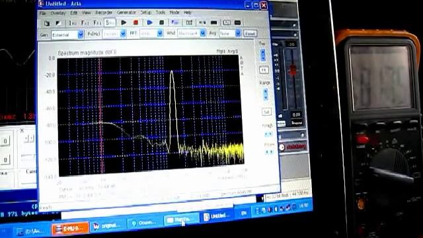Click the -3.0 level readout in the mixer window

(x=291, y=44)
